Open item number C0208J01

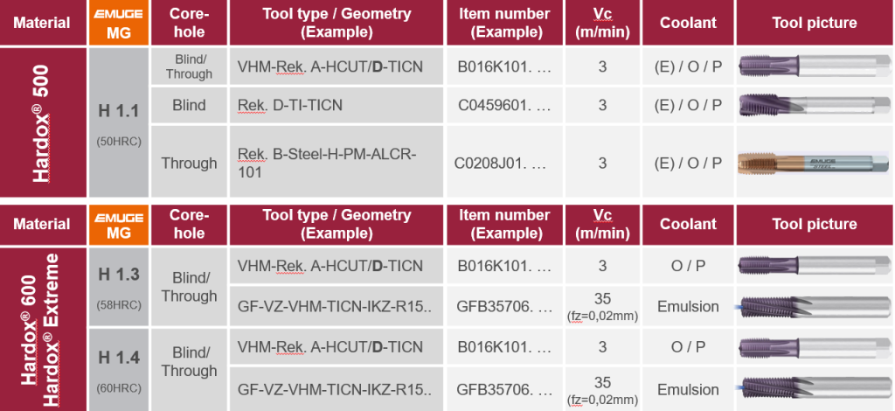coord(502,164)
